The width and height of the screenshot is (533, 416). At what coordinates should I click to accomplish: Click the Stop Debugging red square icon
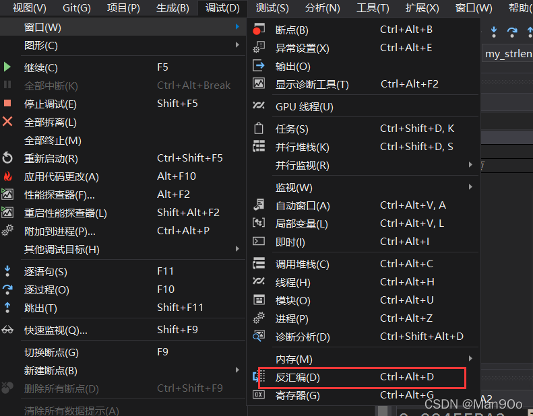[7, 103]
